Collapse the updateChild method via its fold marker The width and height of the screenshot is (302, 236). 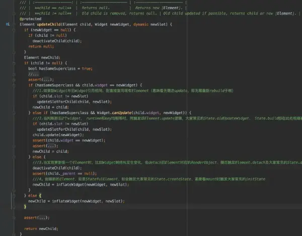click(x=14, y=24)
